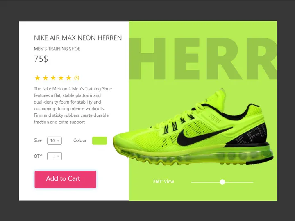
Task: Click the Nike Metcon 2 product description text
Action: click(x=73, y=105)
